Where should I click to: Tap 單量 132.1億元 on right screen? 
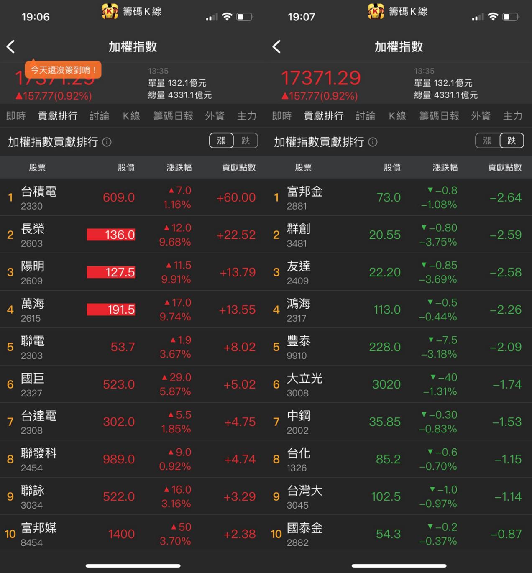443,83
